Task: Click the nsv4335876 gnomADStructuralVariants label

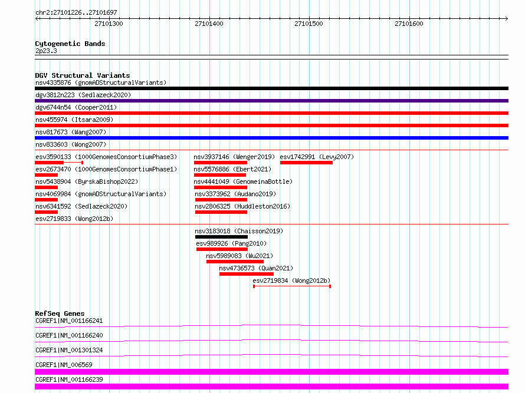Action: click(101, 82)
